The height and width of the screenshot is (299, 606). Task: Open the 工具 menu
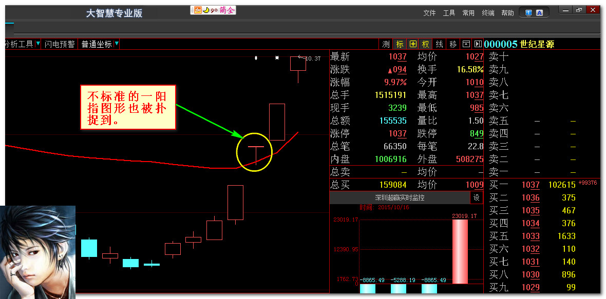(449, 13)
